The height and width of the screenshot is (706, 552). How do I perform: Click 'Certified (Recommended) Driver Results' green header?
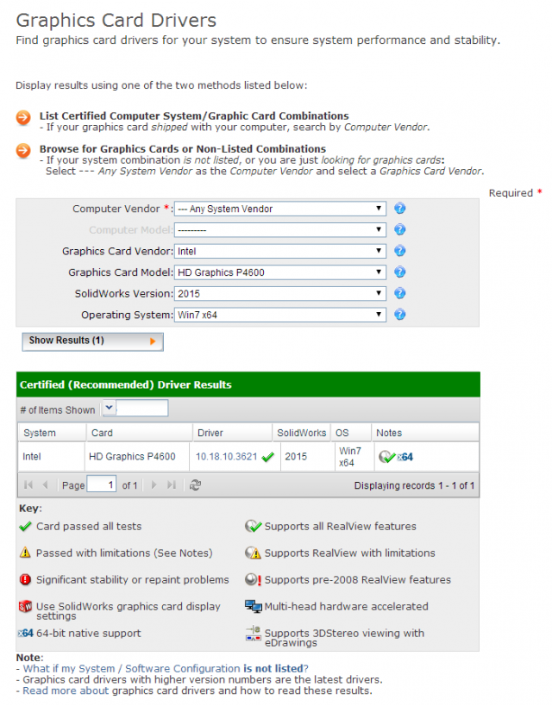248,384
